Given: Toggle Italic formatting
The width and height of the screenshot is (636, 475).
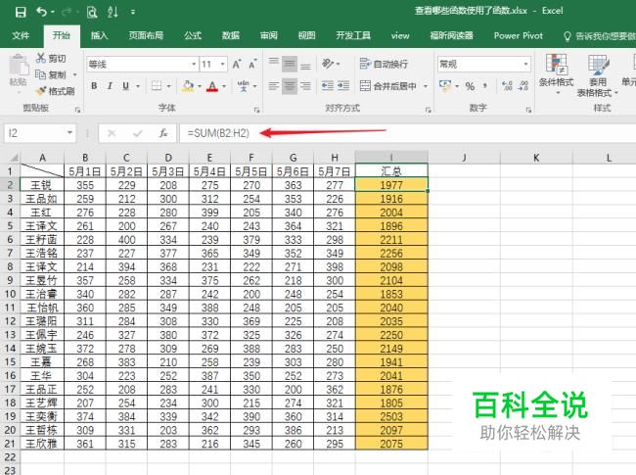Looking at the screenshot, I should pyautogui.click(x=110, y=86).
